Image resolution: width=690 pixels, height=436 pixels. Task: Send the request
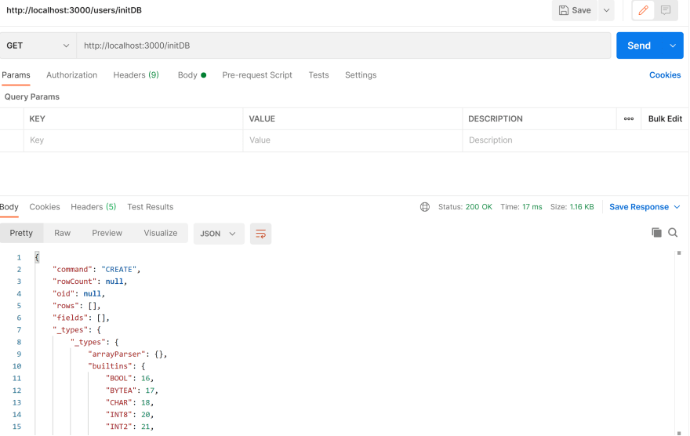pos(639,45)
